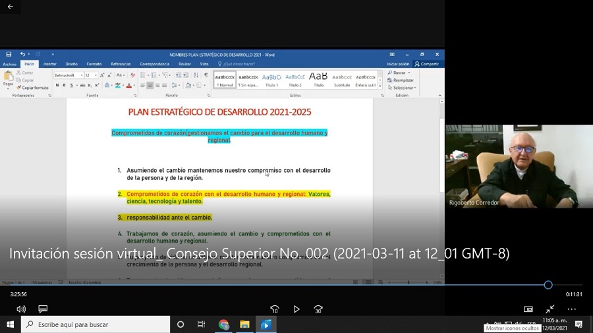Switch to mini view player mode

click(528, 309)
